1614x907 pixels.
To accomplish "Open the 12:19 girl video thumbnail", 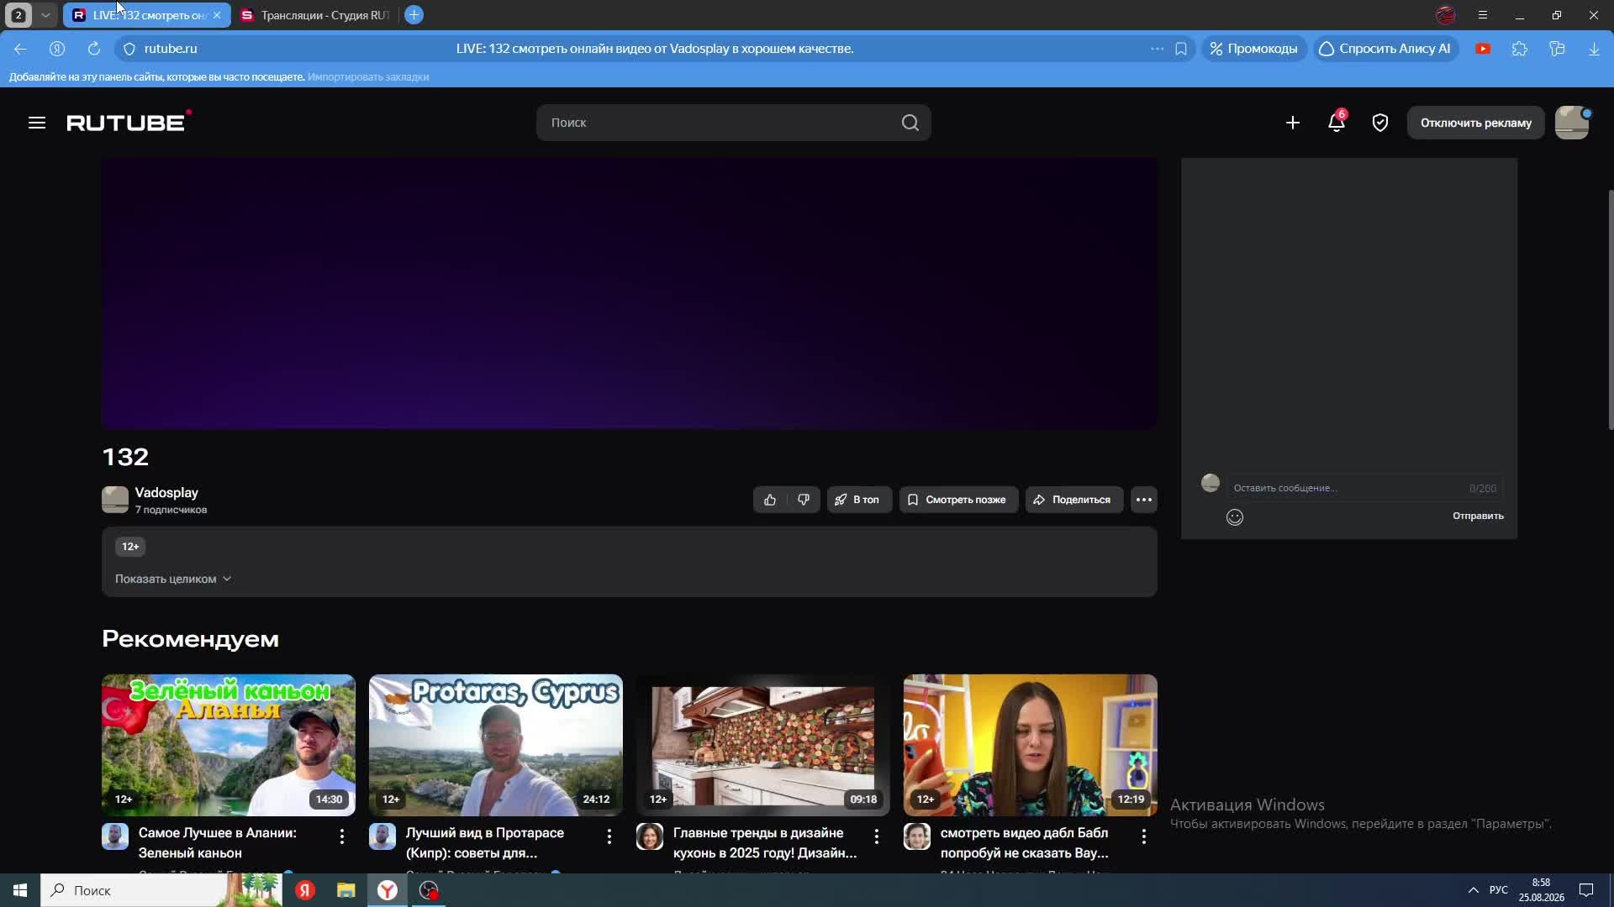I will 1031,745.
